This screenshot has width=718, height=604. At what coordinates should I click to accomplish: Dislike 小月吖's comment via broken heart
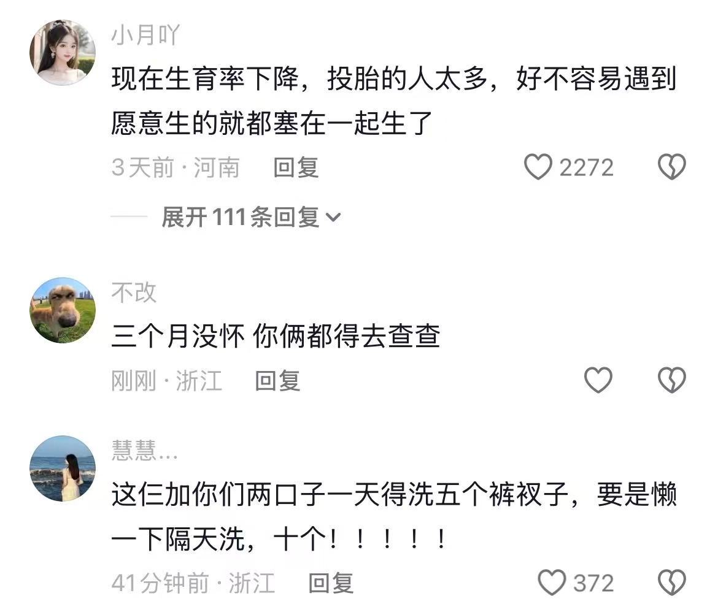pyautogui.click(x=672, y=167)
